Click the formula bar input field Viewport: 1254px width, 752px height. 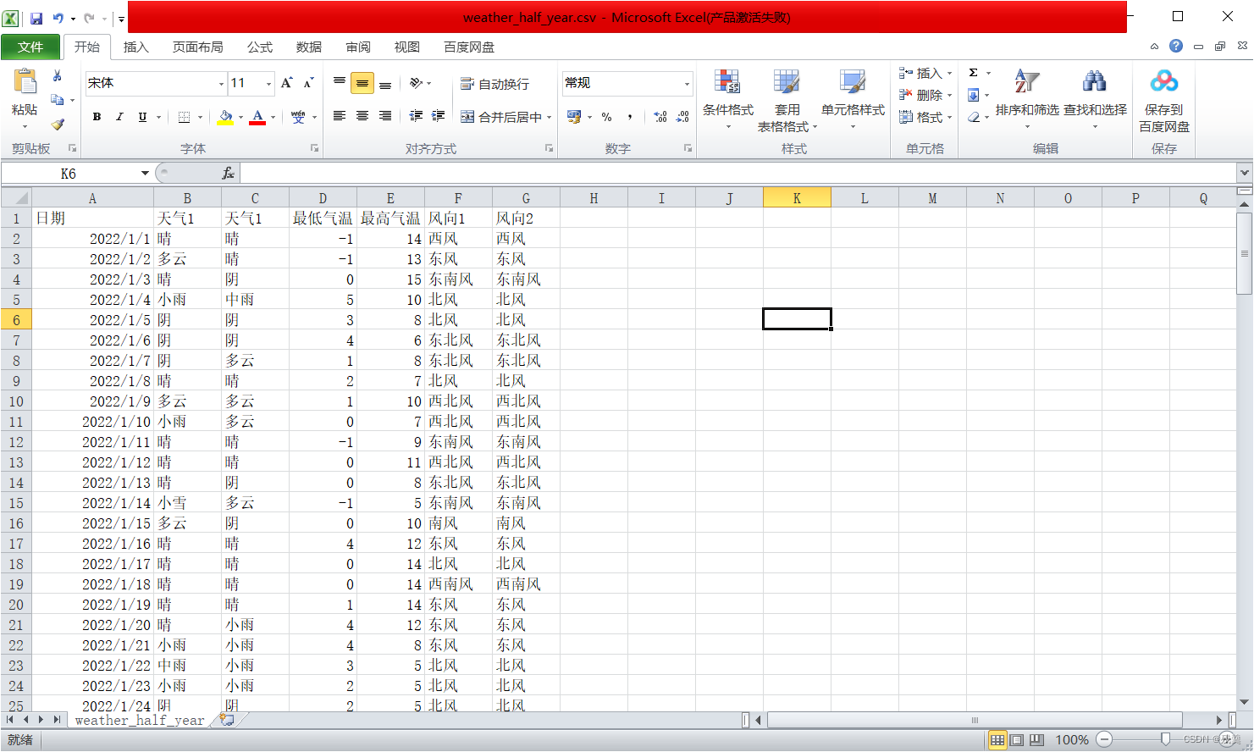coord(737,174)
